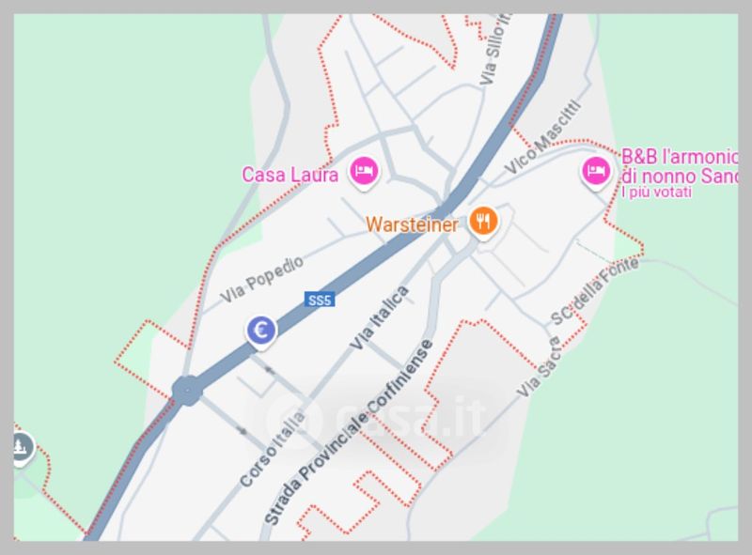Click the Via Popedio street label
The width and height of the screenshot is (752, 555).
pyautogui.click(x=262, y=280)
